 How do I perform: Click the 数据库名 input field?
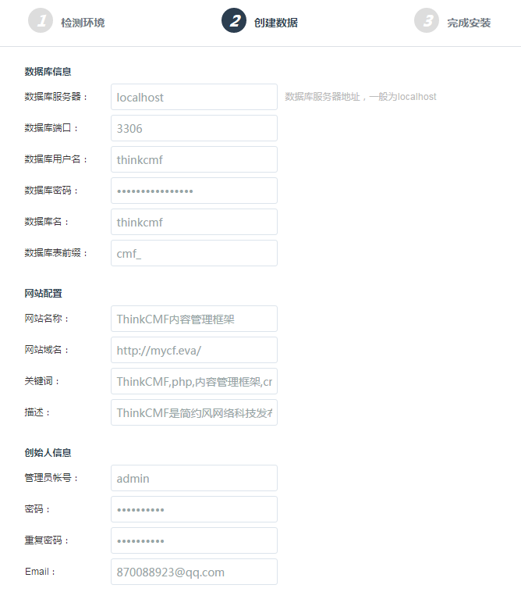(194, 222)
